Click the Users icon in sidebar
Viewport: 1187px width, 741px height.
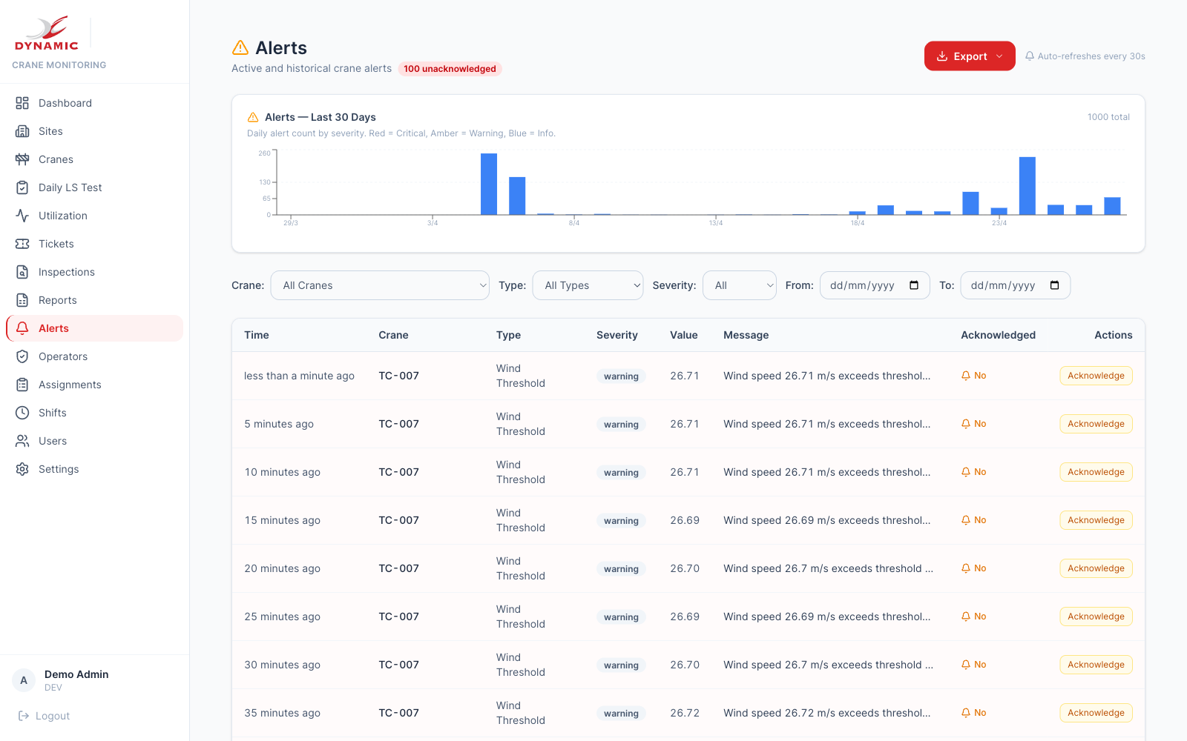(x=23, y=441)
